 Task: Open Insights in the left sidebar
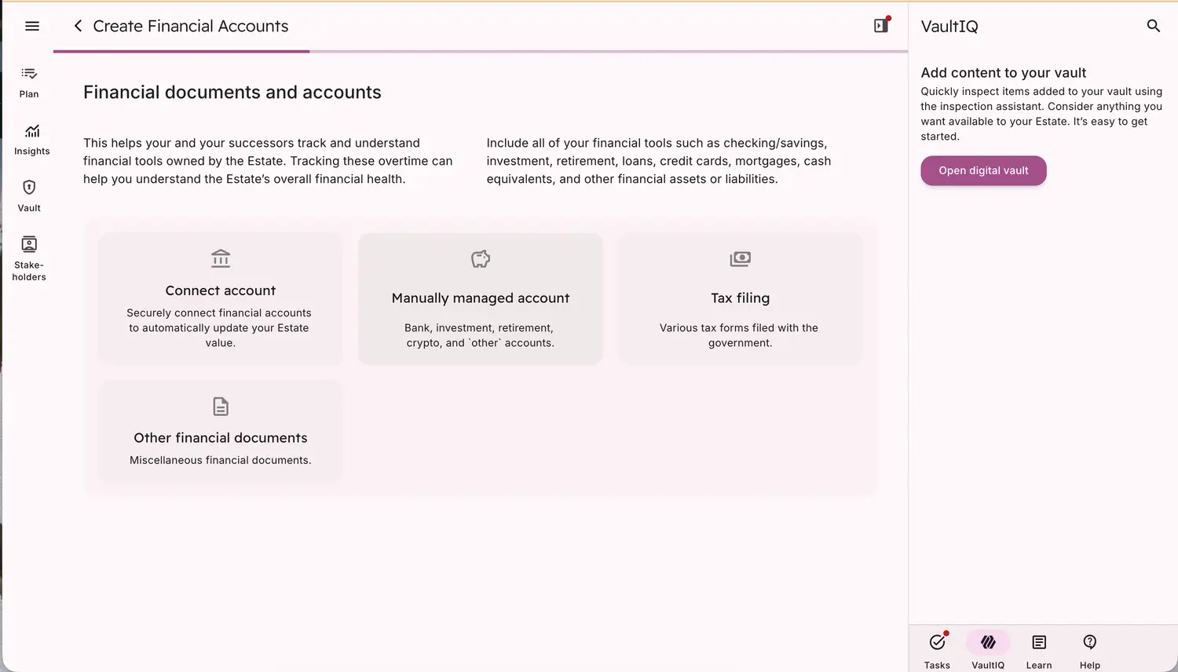point(31,139)
